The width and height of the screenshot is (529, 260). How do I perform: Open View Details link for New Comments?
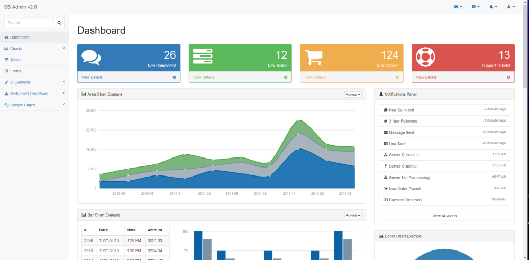tap(92, 77)
